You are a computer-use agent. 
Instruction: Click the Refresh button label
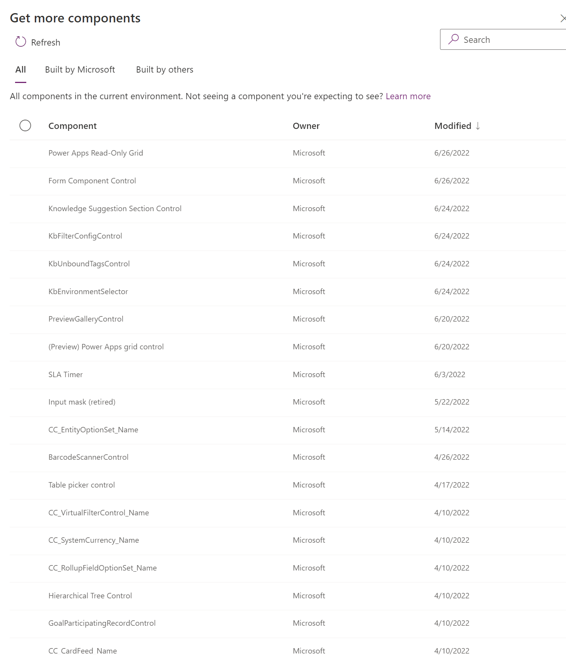46,42
